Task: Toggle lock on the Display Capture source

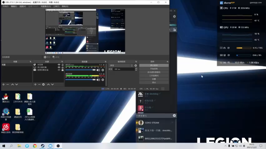Action: click(x=63, y=67)
